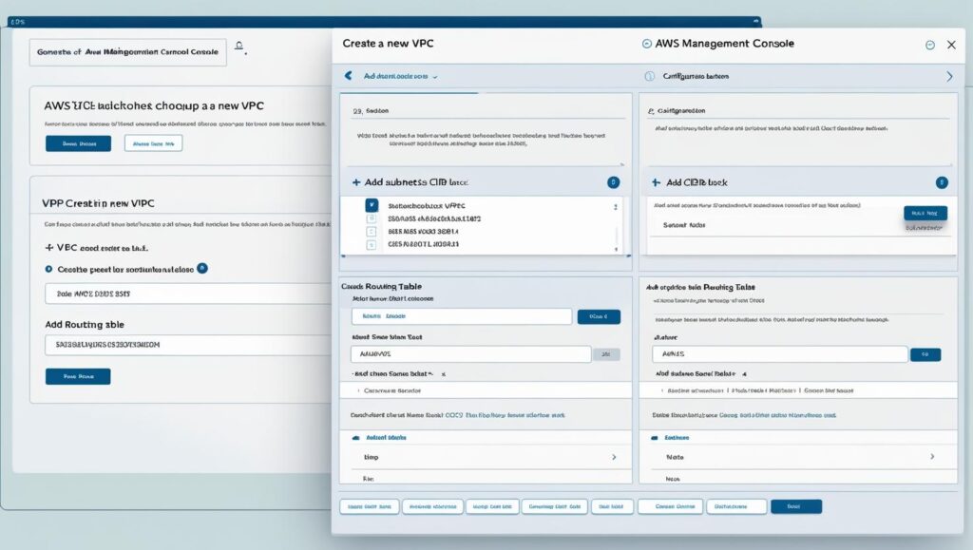The height and width of the screenshot is (550, 973).
Task: Click the solid blue button in the bottom button bar
Action: pyautogui.click(x=796, y=506)
